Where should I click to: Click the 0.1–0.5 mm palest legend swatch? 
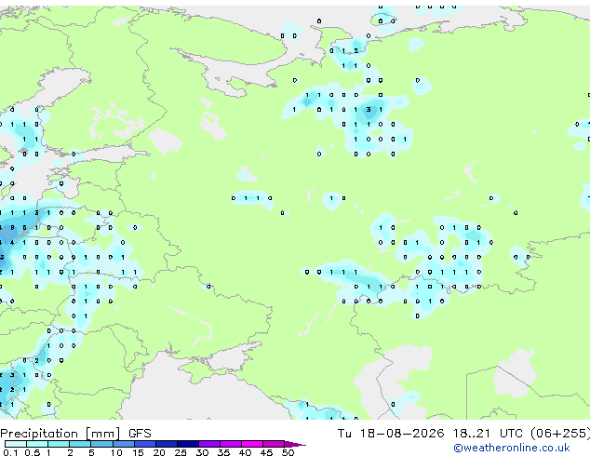point(16,444)
